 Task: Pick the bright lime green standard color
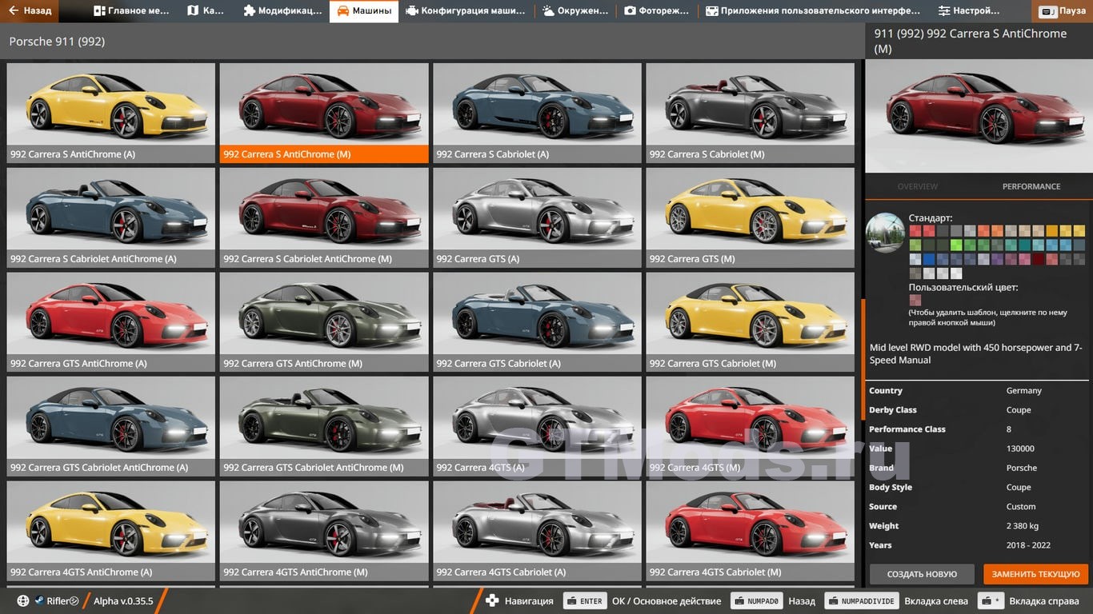[x=956, y=245]
